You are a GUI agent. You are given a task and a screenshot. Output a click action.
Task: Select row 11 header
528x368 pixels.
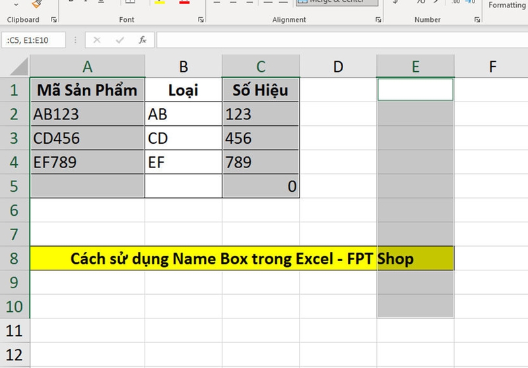coord(15,330)
